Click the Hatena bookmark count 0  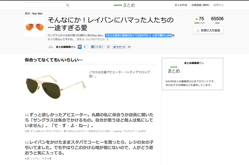click(85, 47)
